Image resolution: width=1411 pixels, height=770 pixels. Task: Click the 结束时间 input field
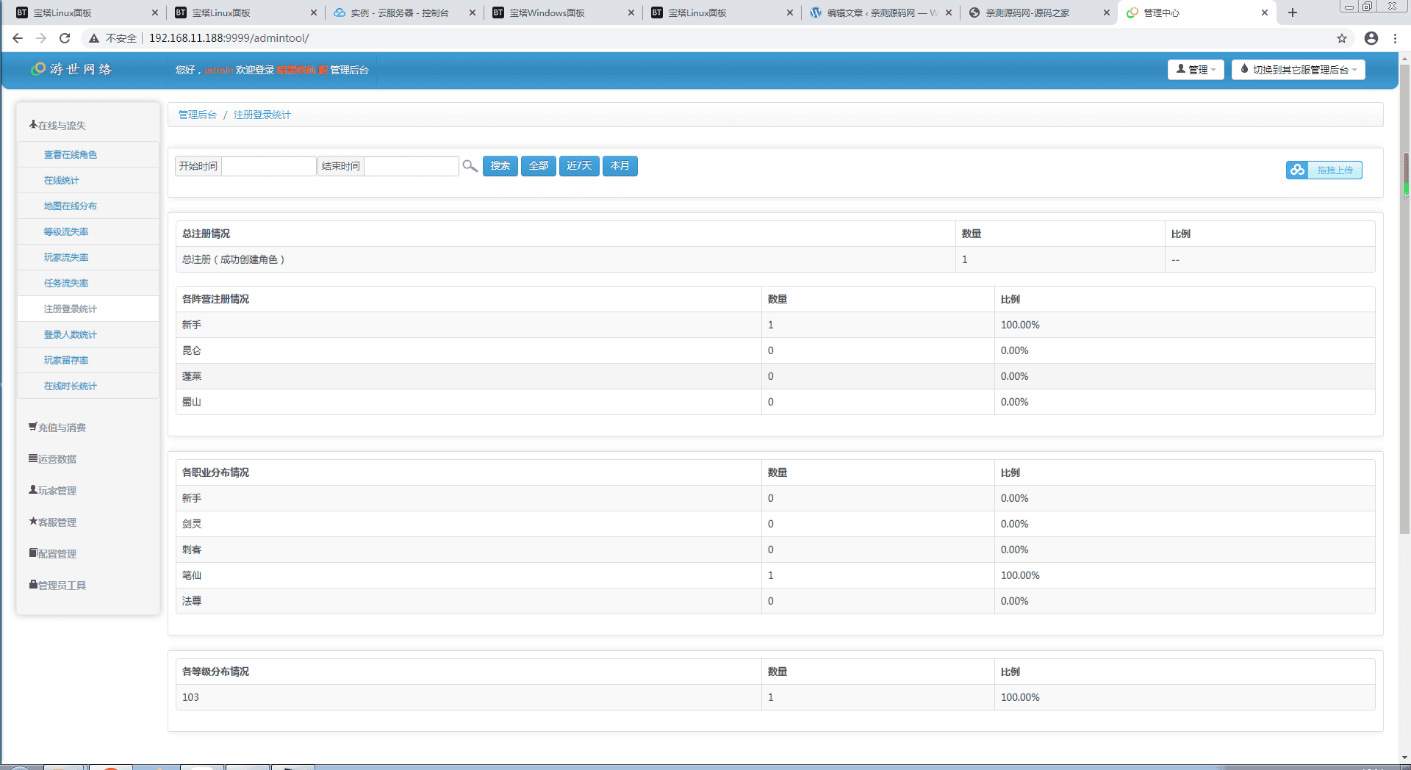(x=412, y=166)
